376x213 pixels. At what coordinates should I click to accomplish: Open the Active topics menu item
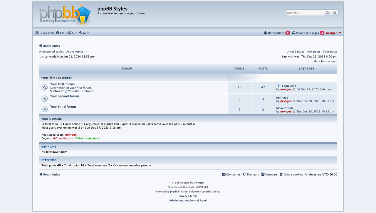[x=75, y=52]
